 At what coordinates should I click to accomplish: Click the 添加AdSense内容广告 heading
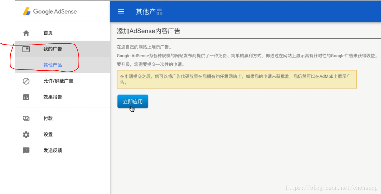click(149, 31)
